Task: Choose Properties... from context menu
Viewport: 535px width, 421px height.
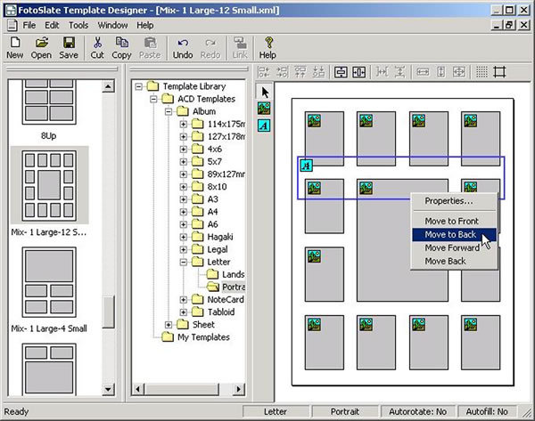Action: click(x=454, y=201)
